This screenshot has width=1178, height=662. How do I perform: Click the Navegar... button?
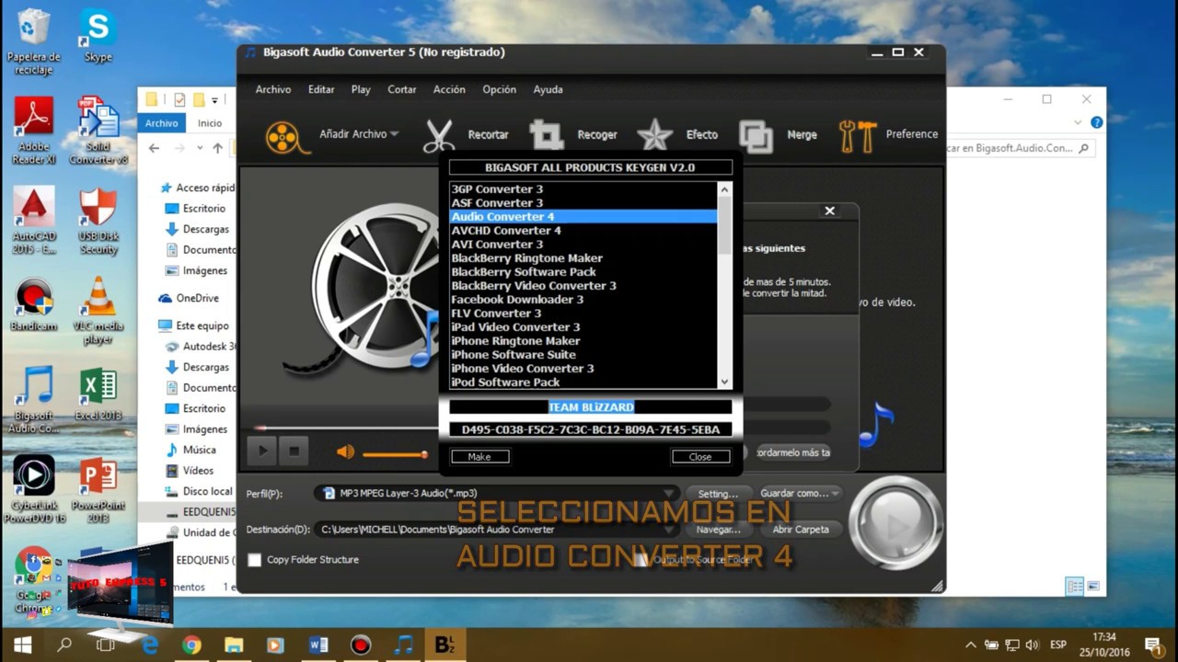718,530
